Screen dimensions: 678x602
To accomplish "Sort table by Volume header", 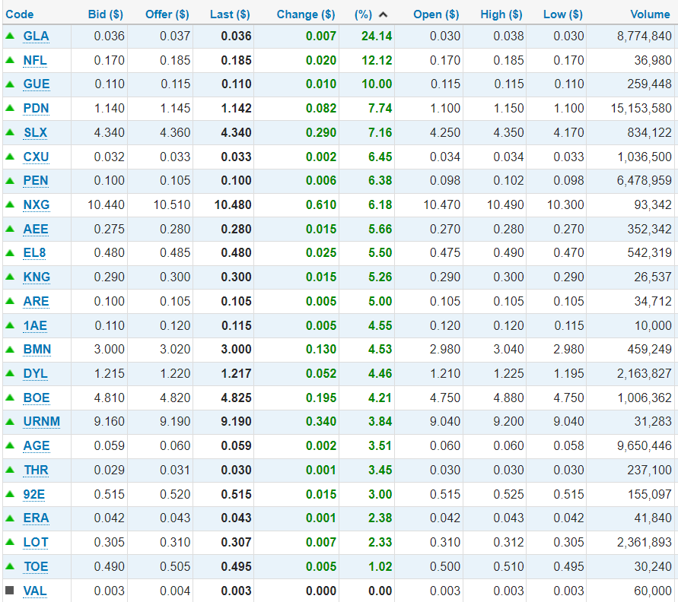I will (650, 14).
